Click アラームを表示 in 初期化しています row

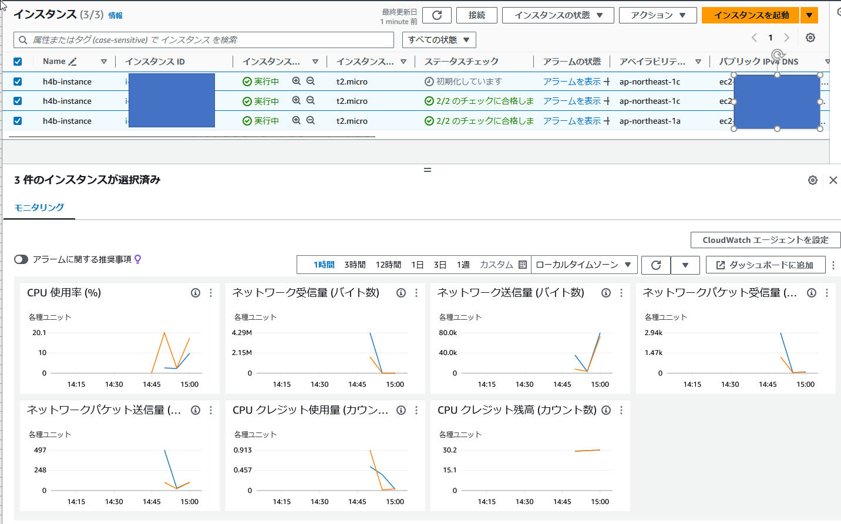click(x=572, y=82)
